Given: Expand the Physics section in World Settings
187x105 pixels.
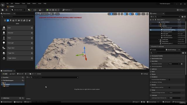Looking at the screenshot, I should pos(150,74).
